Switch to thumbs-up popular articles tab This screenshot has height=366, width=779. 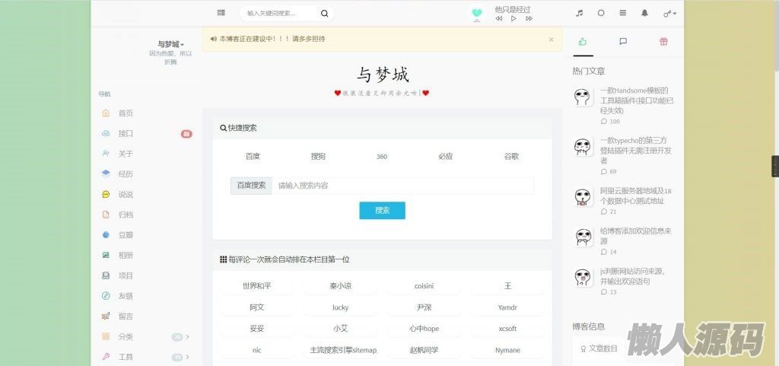[583, 42]
